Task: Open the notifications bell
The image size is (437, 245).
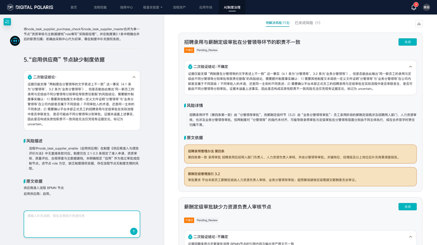Action: pyautogui.click(x=414, y=7)
